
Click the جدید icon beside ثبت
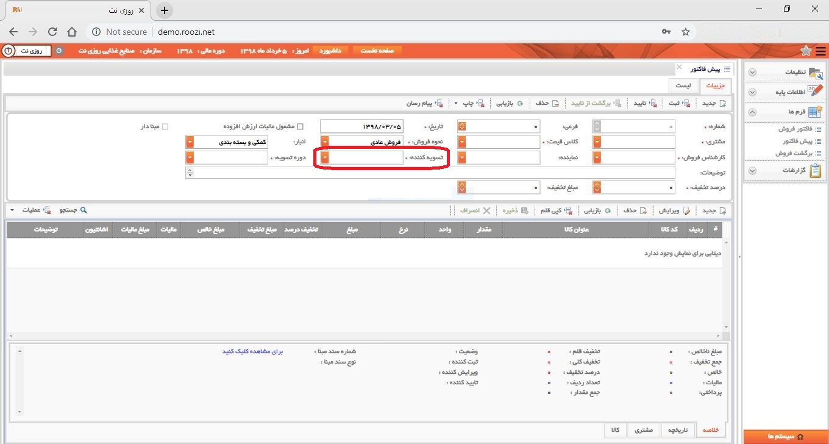(723, 104)
